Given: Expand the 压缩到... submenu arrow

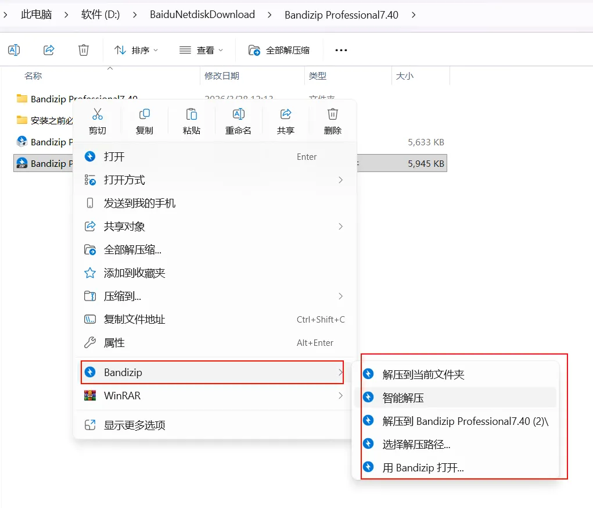Looking at the screenshot, I should [340, 296].
